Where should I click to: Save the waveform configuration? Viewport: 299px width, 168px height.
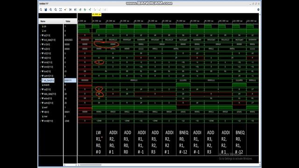pyautogui.click(x=46, y=9)
